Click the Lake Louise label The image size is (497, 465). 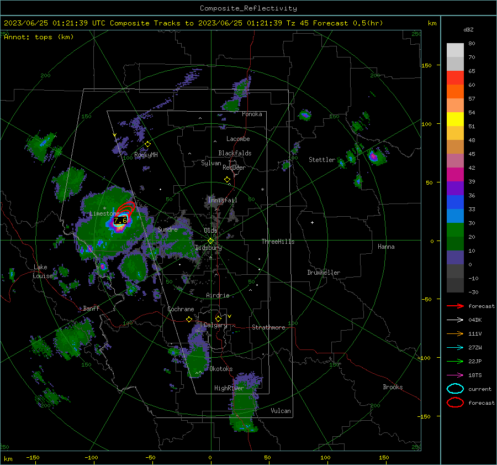(x=43, y=271)
